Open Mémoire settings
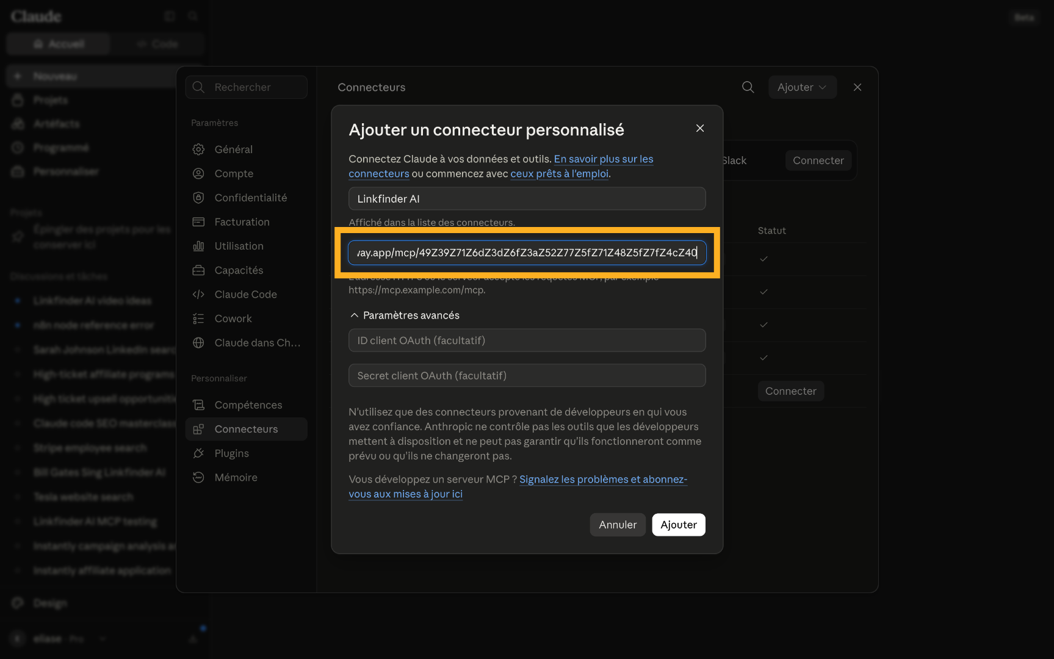Screen dimensions: 1054x659 click(x=247, y=478)
